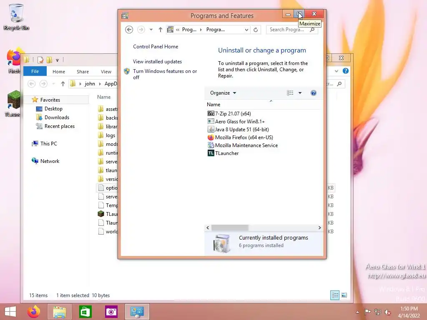Expand the Explorer ribbon chevron
Screen dimensions: 427x320
tap(337, 71)
